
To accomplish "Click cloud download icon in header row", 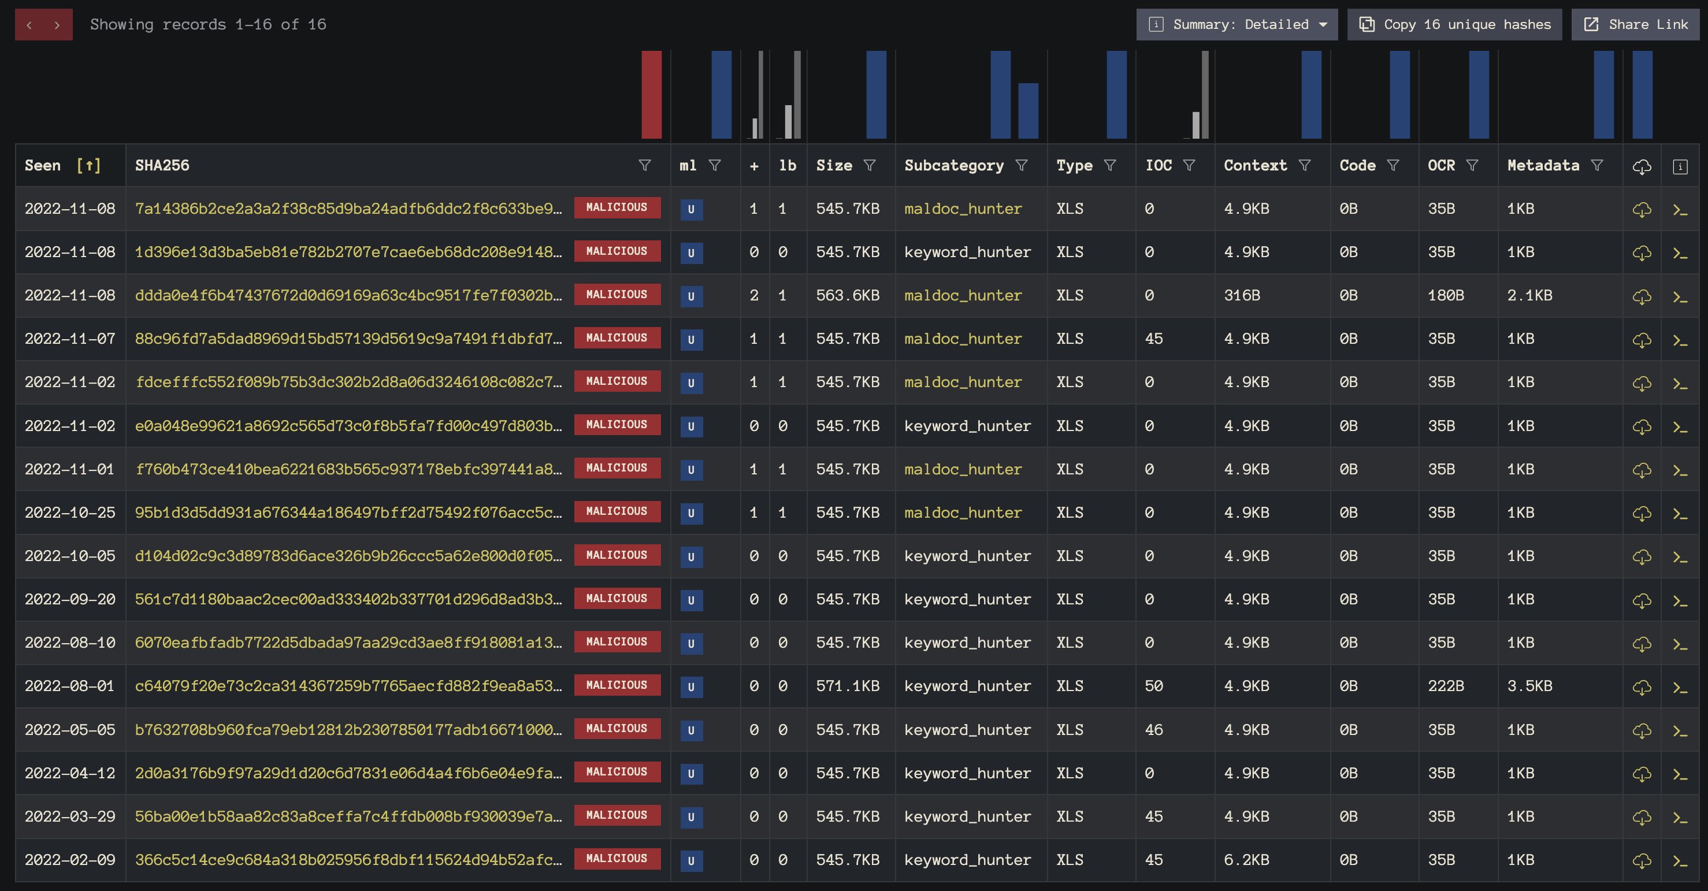I will pyautogui.click(x=1642, y=166).
